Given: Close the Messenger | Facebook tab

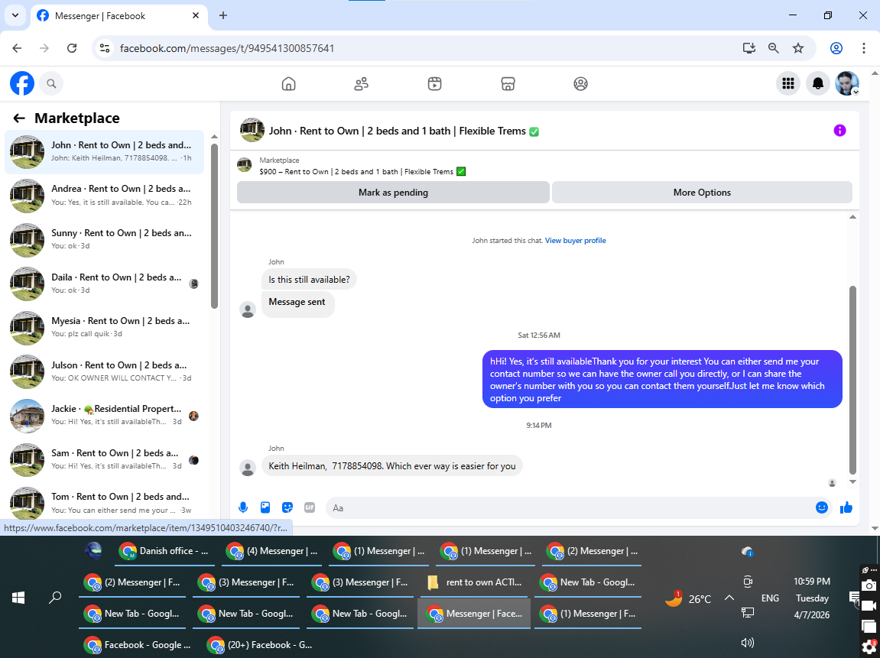Looking at the screenshot, I should tap(195, 16).
